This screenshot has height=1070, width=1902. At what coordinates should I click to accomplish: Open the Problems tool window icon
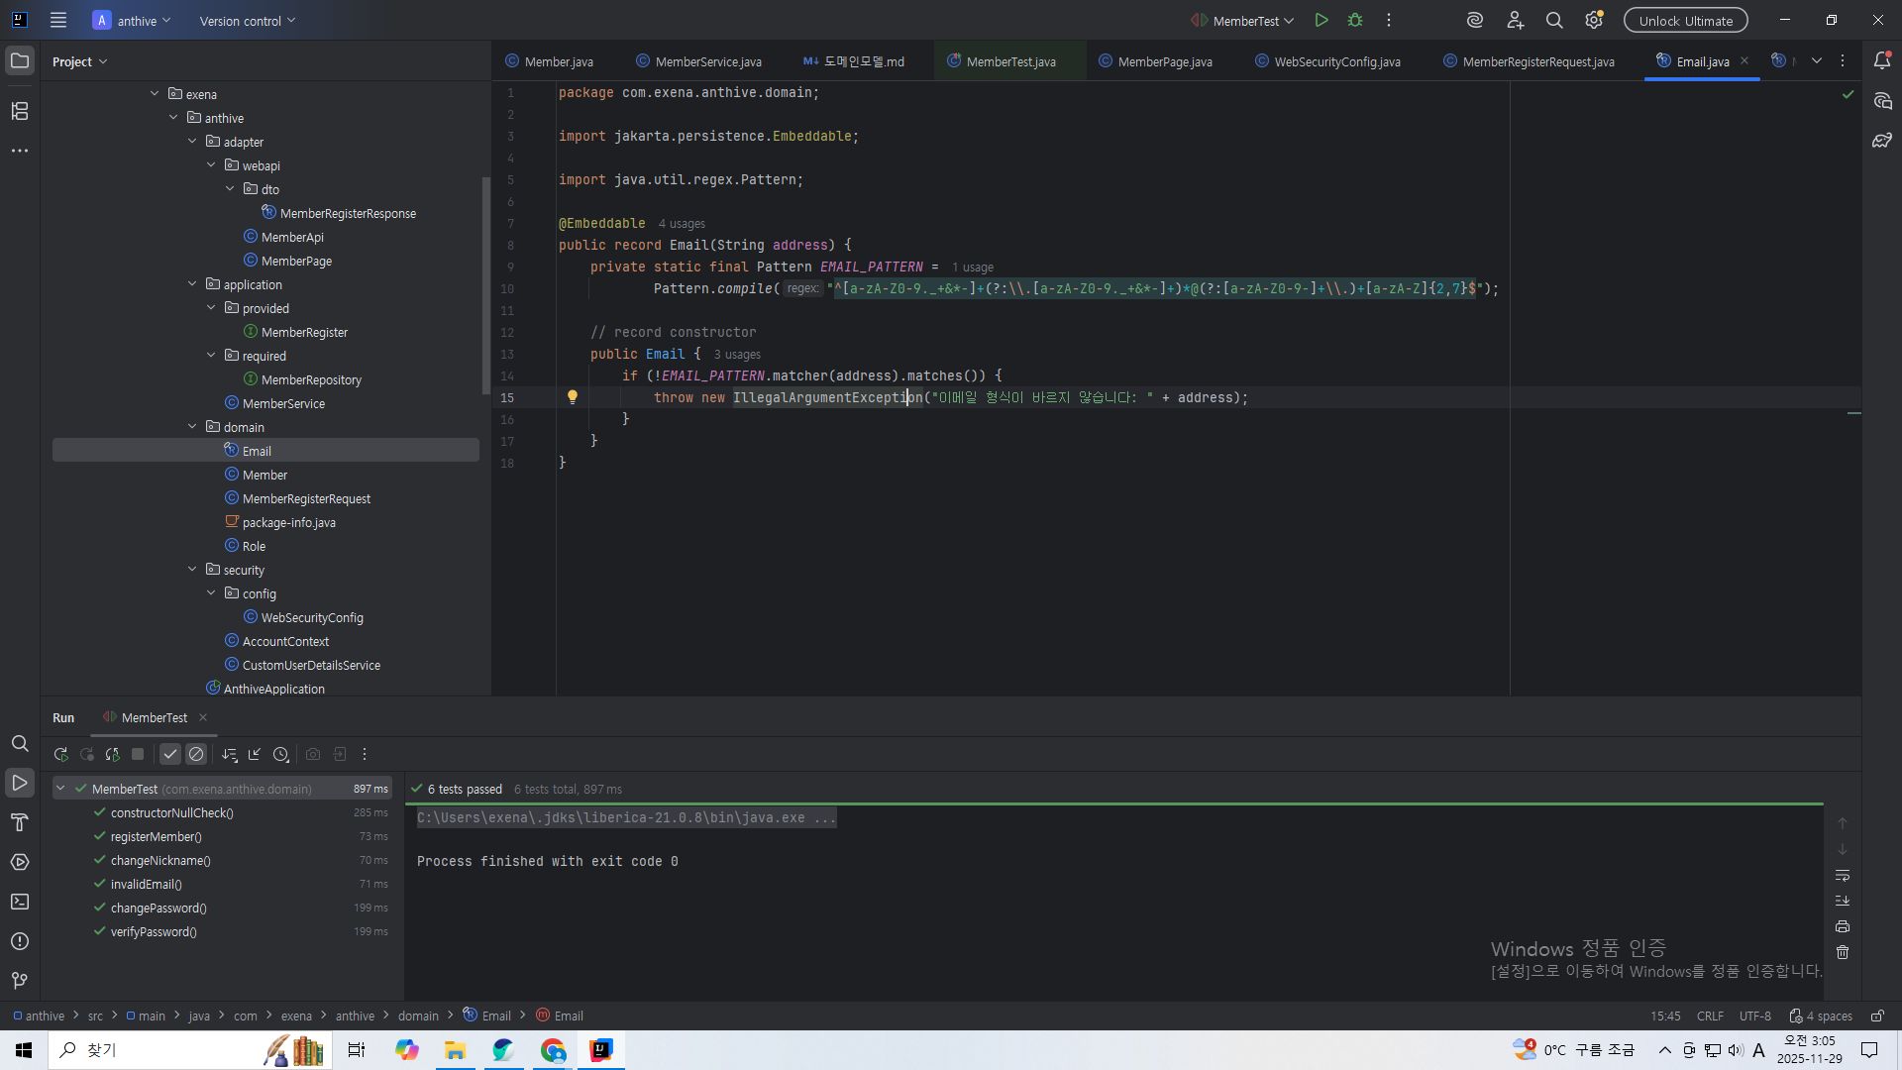coord(20,941)
